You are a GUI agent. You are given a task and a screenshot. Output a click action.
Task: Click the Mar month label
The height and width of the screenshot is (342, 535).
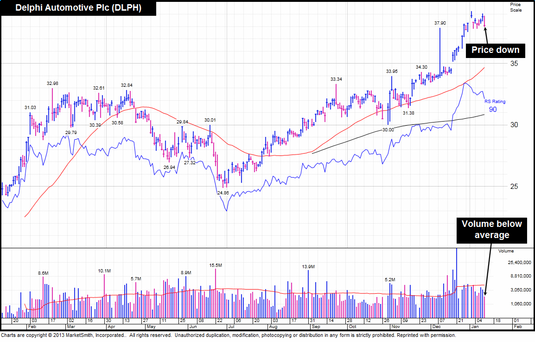point(71,327)
